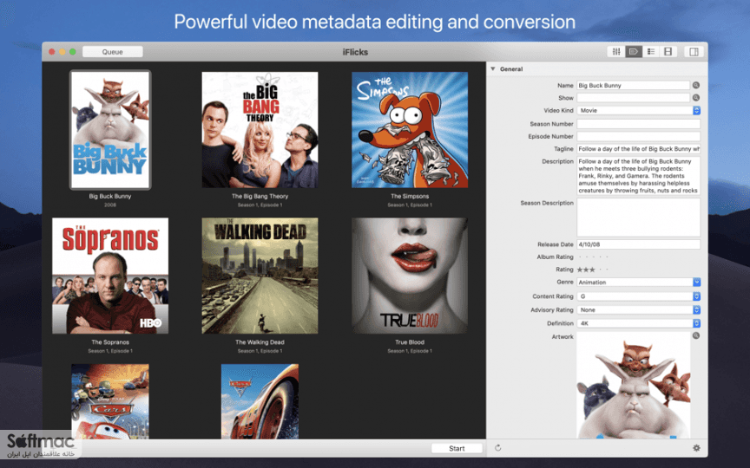
Task: Click the Episode Number field
Action: pos(639,136)
